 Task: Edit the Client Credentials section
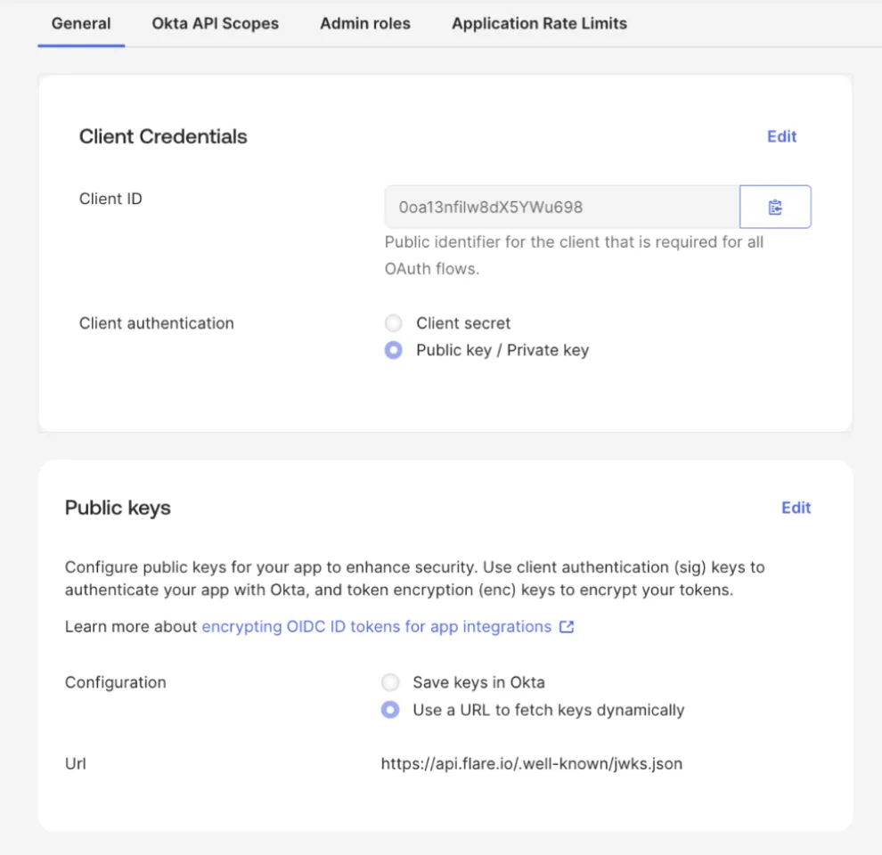pyautogui.click(x=782, y=136)
